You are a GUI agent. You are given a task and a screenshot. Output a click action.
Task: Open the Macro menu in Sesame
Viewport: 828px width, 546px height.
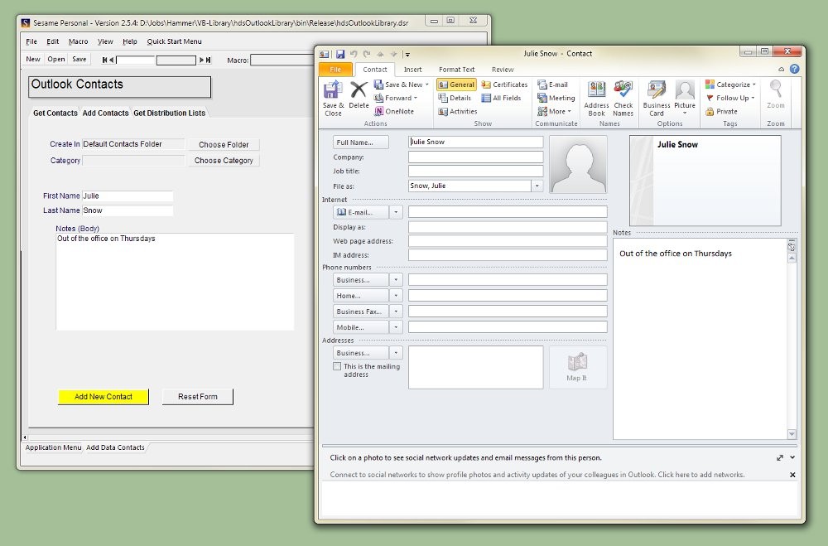pos(78,41)
